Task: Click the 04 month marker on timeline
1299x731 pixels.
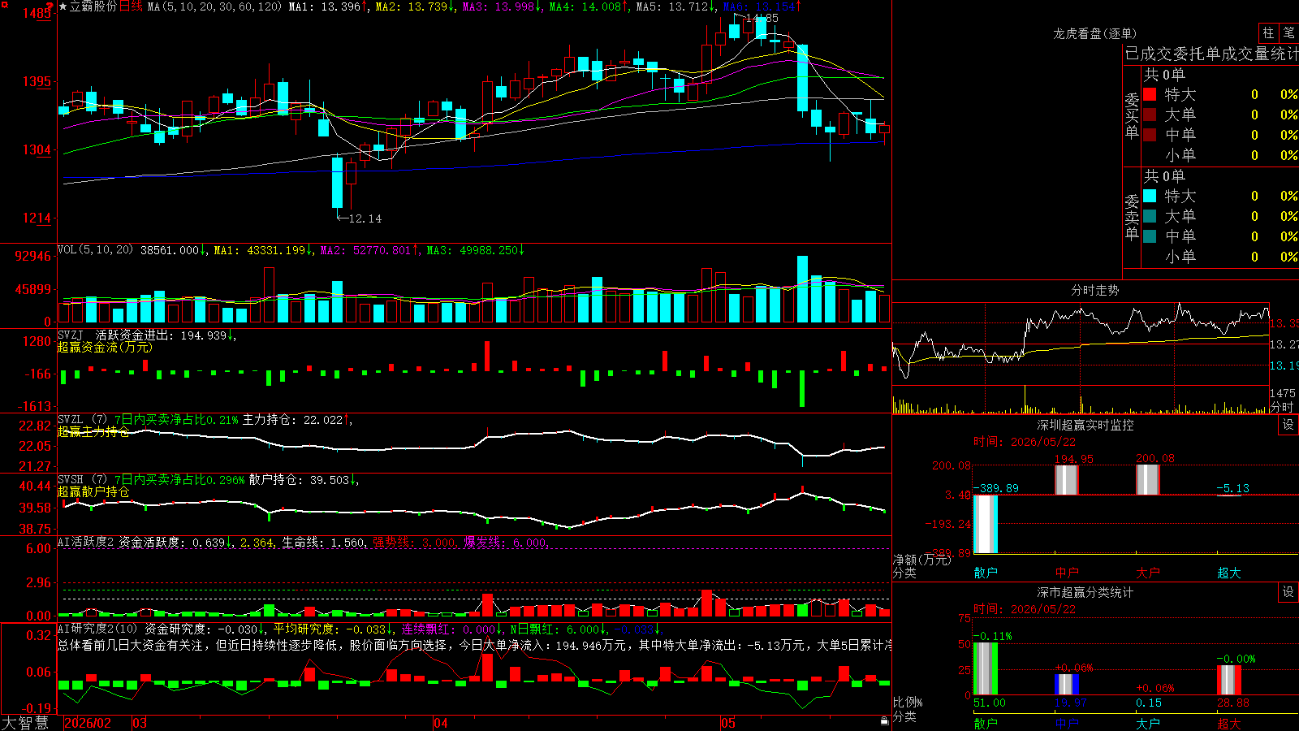Action: pyautogui.click(x=440, y=723)
